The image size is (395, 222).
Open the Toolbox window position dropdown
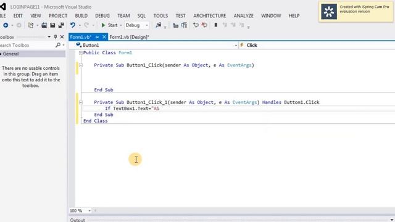pos(49,37)
